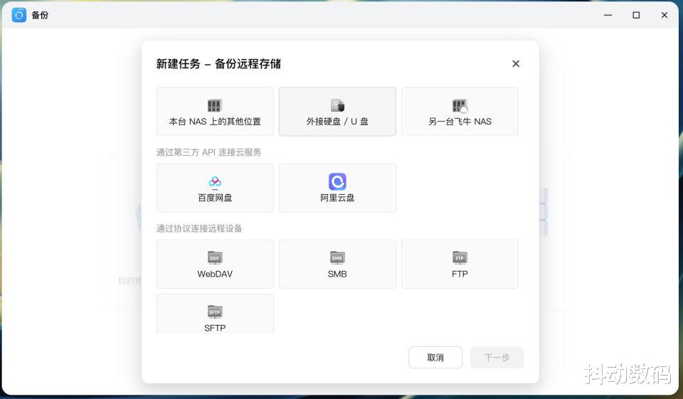Minimize the Backup window
The image size is (683, 399).
[x=608, y=15]
